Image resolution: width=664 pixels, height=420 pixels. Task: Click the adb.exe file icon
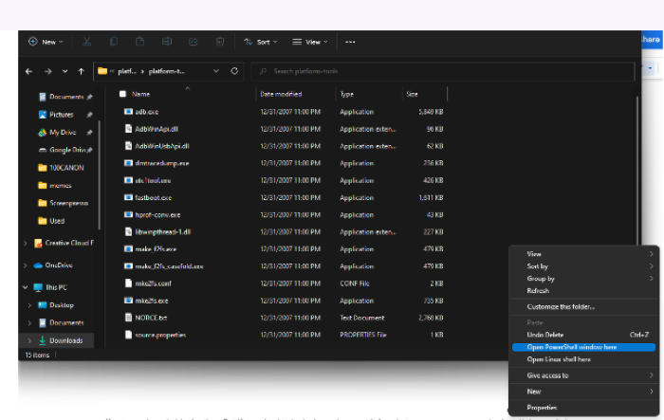pos(127,112)
